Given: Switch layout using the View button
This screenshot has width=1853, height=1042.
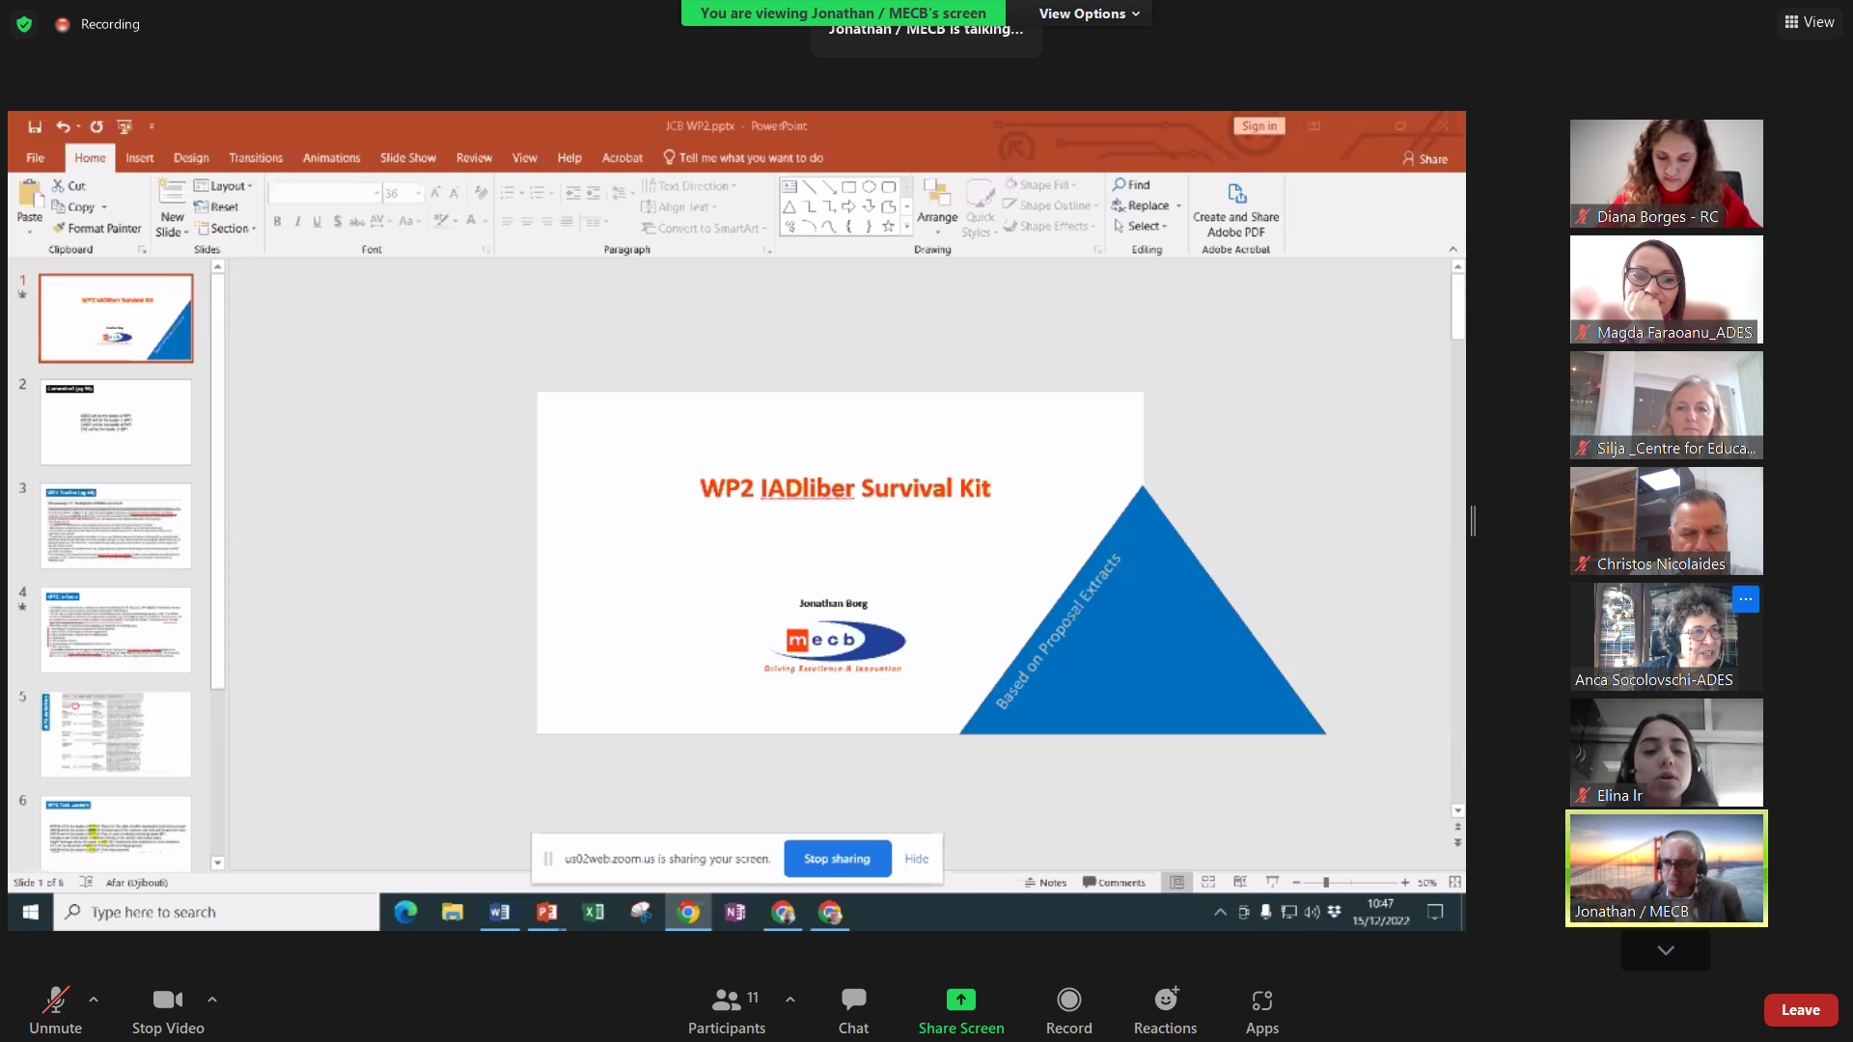Looking at the screenshot, I should click(1809, 21).
